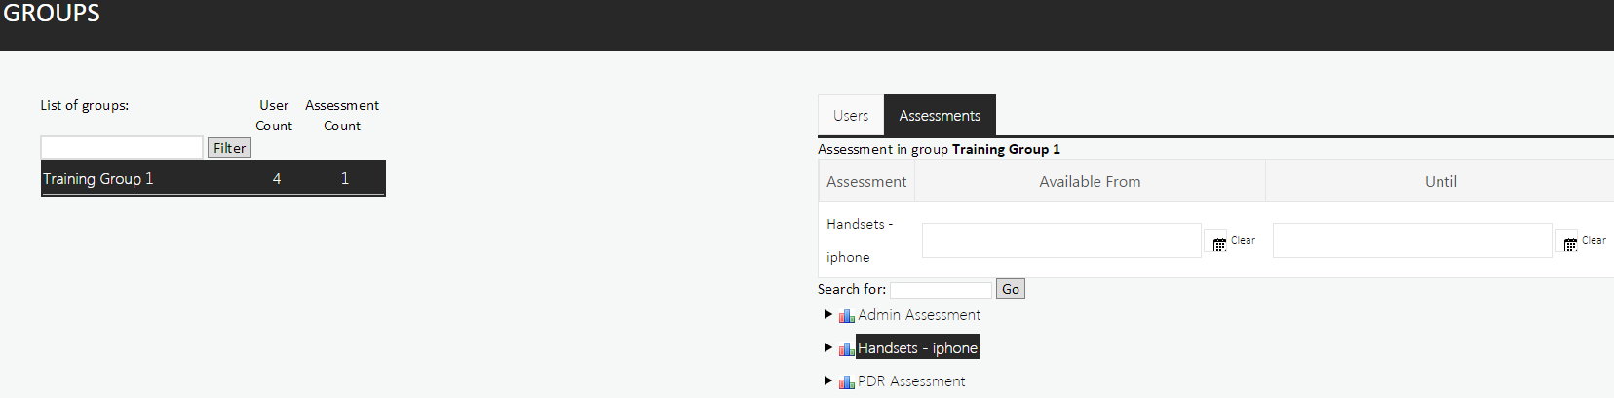Viewport: 1614px width, 398px height.
Task: Expand the Handsets - iphone tree node
Action: tap(827, 347)
